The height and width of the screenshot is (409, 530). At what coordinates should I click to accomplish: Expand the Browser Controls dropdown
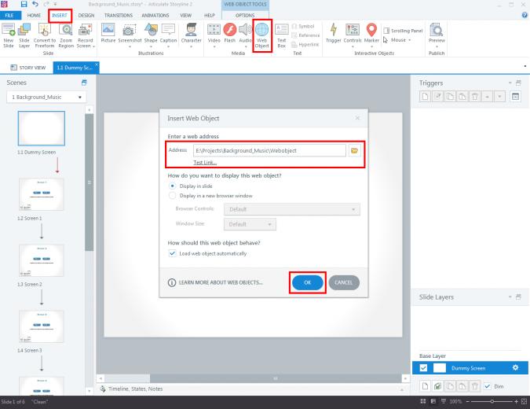292,209
